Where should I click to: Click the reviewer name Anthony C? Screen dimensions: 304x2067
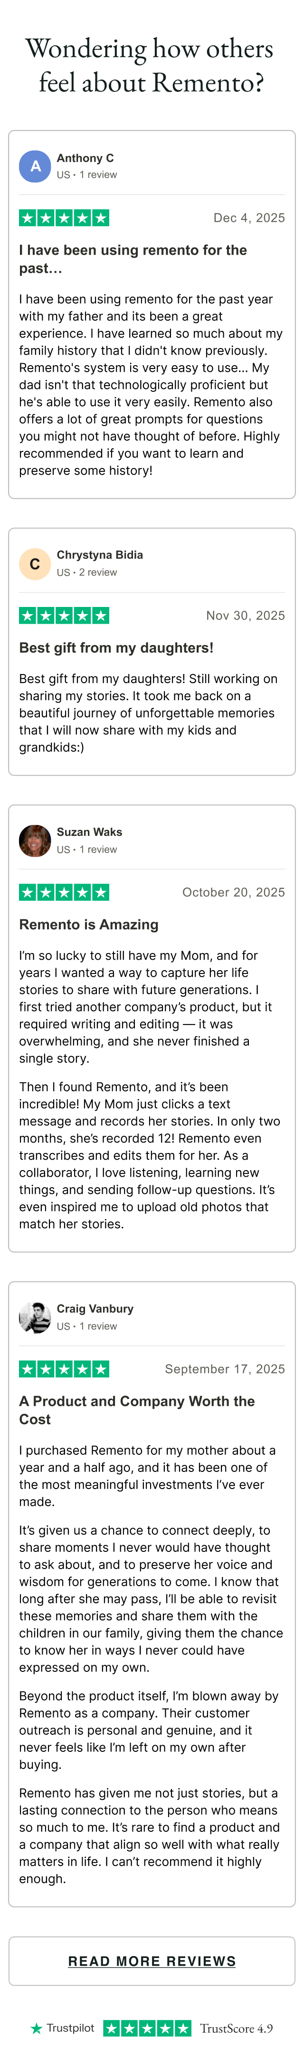click(x=85, y=158)
